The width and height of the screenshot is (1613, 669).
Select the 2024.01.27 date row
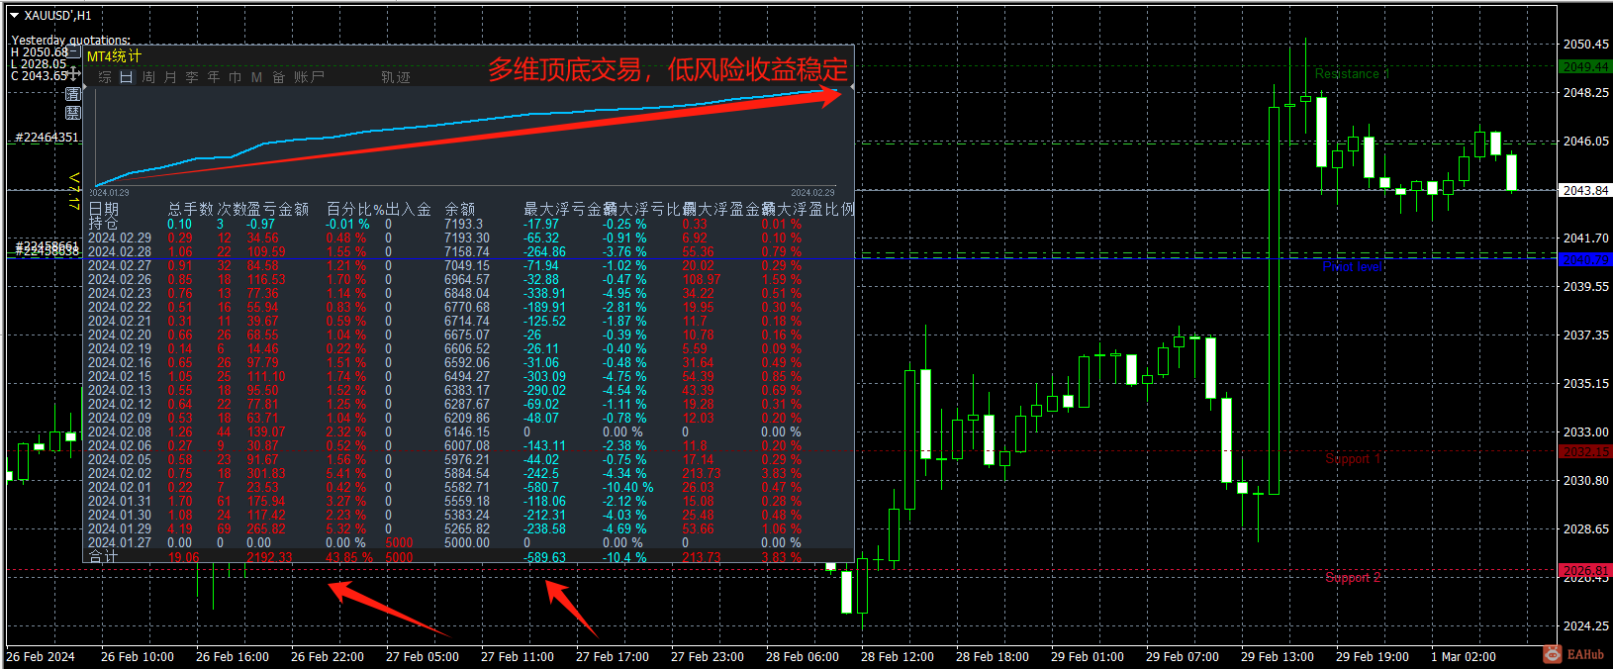point(120,542)
